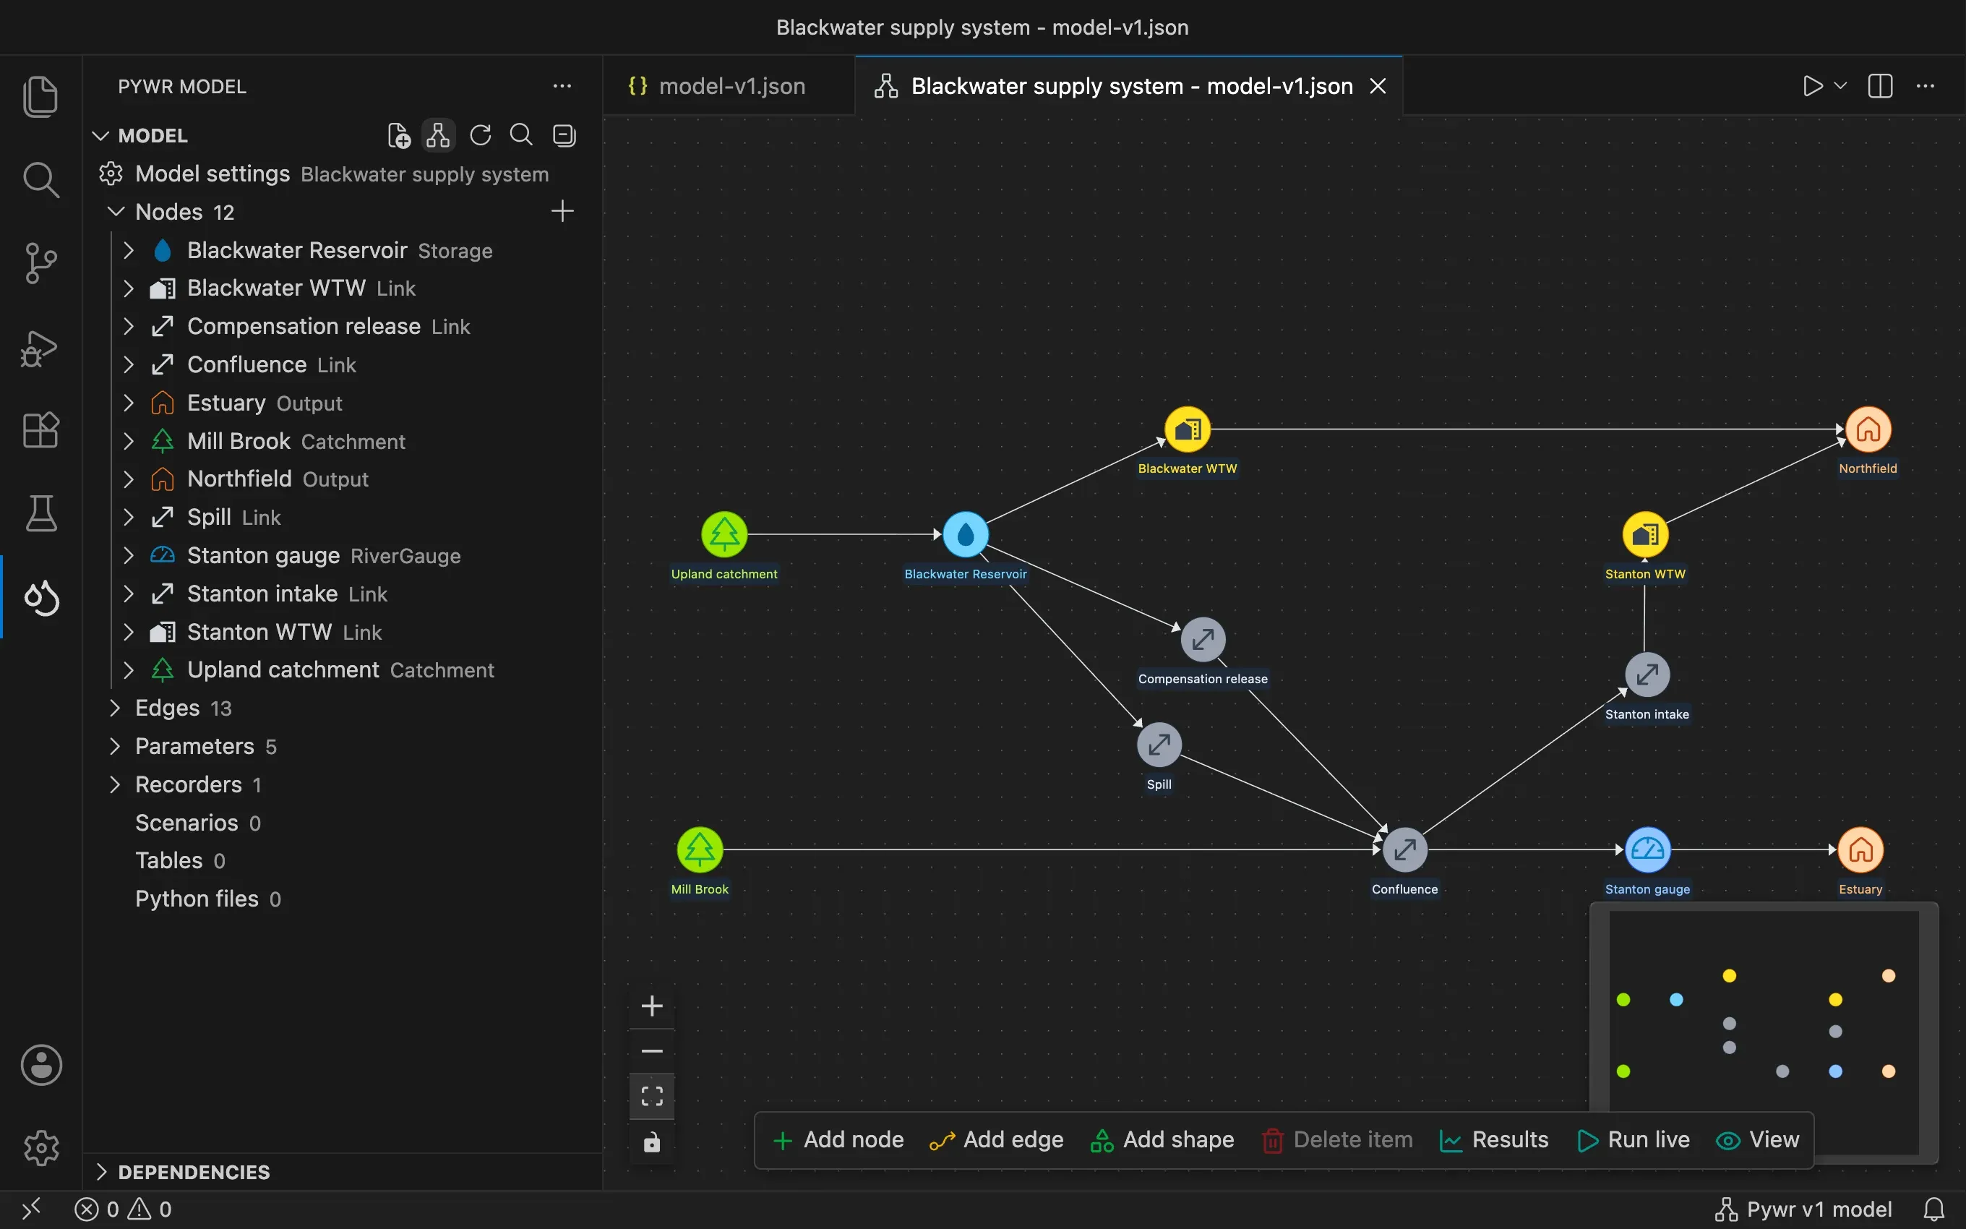Expand the DEPENDENCIES panel
The height and width of the screenshot is (1229, 1966).
point(101,1171)
